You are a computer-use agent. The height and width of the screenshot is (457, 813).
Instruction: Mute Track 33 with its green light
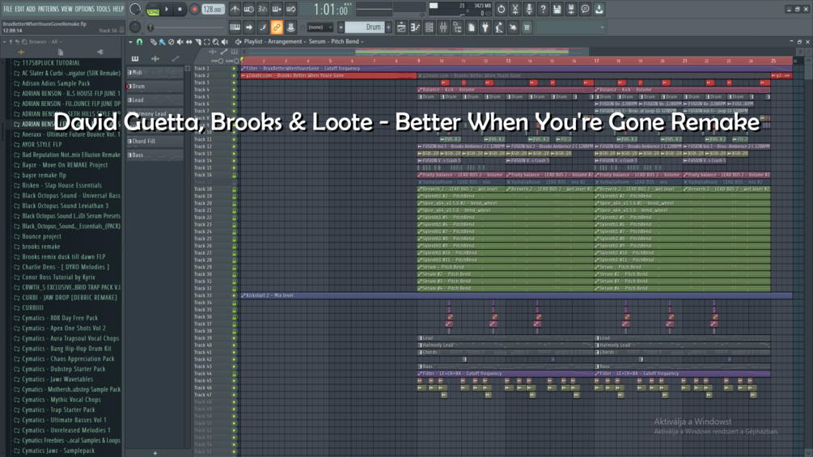234,295
